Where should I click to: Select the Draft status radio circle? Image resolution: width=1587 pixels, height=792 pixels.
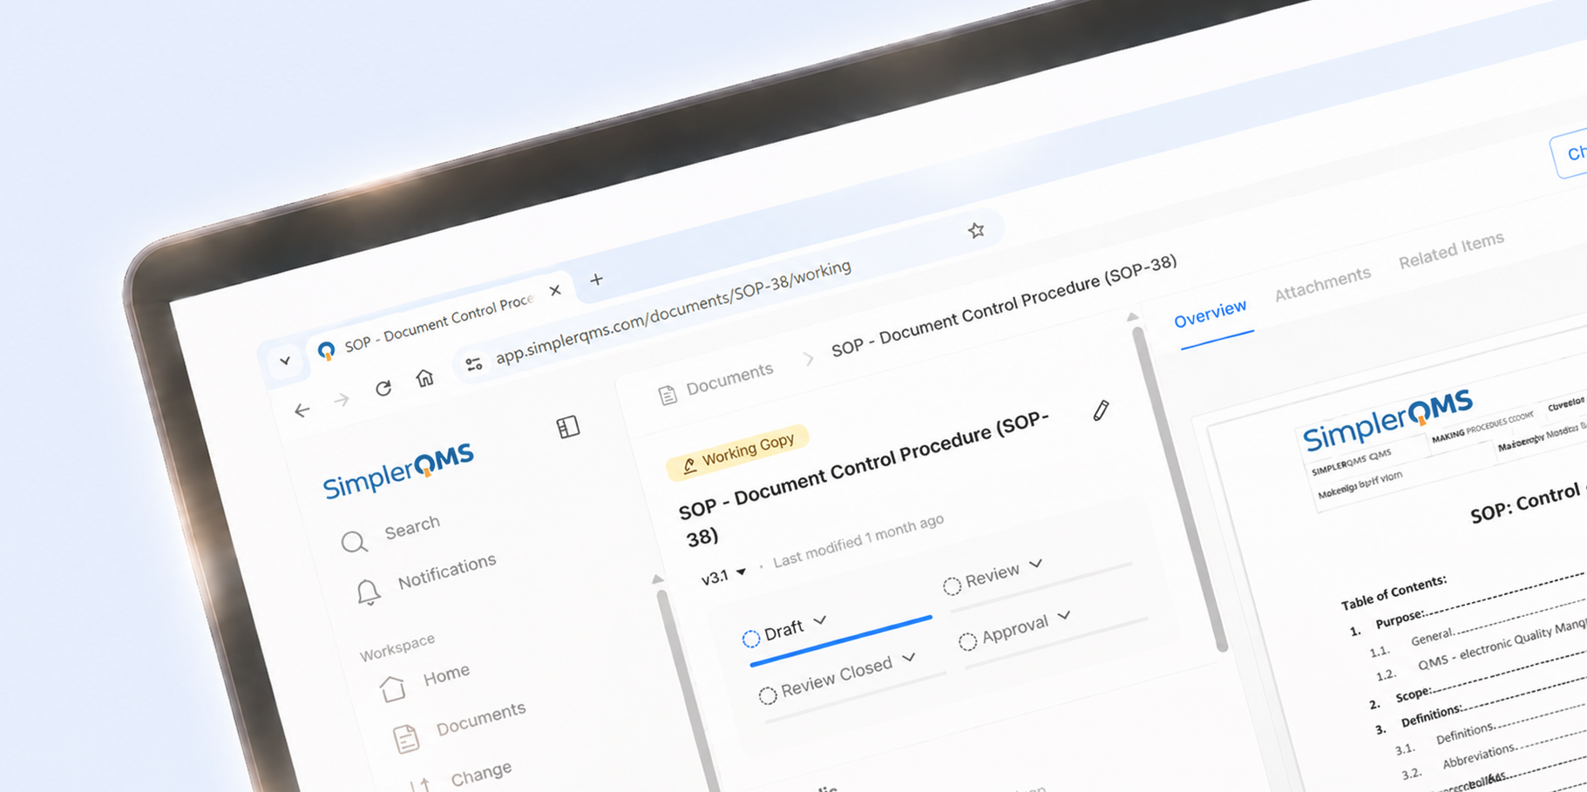(x=750, y=639)
